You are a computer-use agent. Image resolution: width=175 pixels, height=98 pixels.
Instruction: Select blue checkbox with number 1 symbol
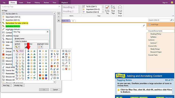click(17, 66)
